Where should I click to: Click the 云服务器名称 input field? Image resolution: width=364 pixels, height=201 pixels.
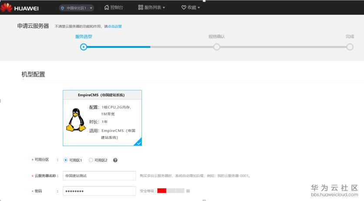(99, 176)
